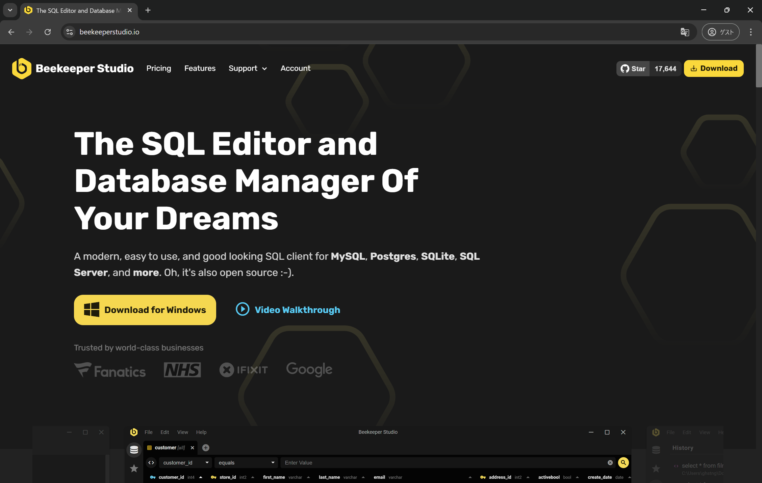Open View menu in app preview
The height and width of the screenshot is (483, 762).
[183, 432]
